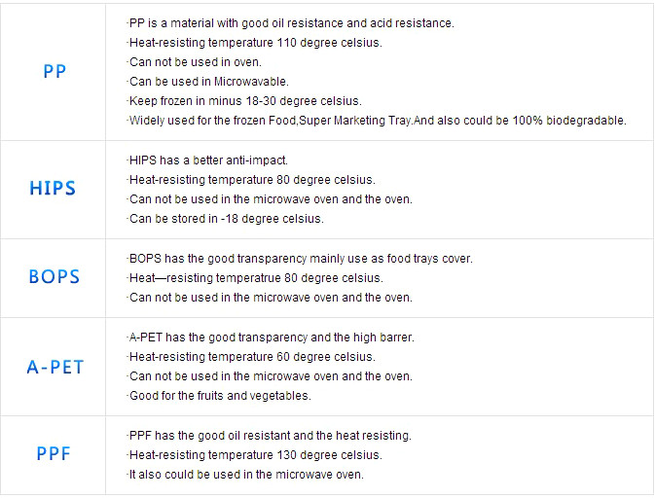The height and width of the screenshot is (498, 655).
Task: Click the text 'Heat-resisting temperature 110 degree celsius'
Action: 254,43
